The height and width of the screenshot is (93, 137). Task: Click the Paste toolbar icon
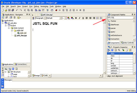click(x=32, y=10)
